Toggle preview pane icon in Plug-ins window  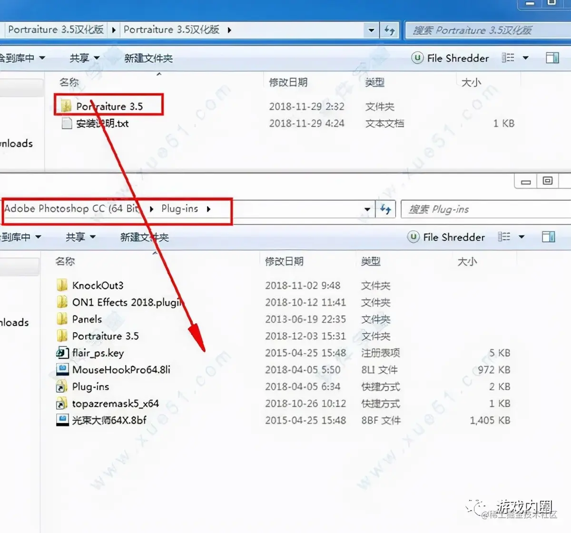[x=549, y=237]
